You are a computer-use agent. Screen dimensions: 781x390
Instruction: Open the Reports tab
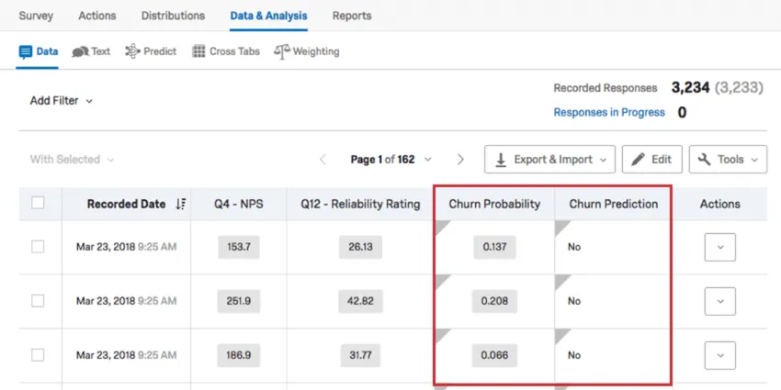point(352,16)
